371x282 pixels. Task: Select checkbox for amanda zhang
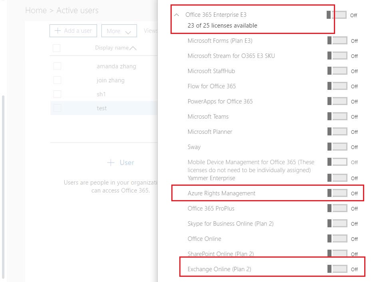pyautogui.click(x=57, y=66)
